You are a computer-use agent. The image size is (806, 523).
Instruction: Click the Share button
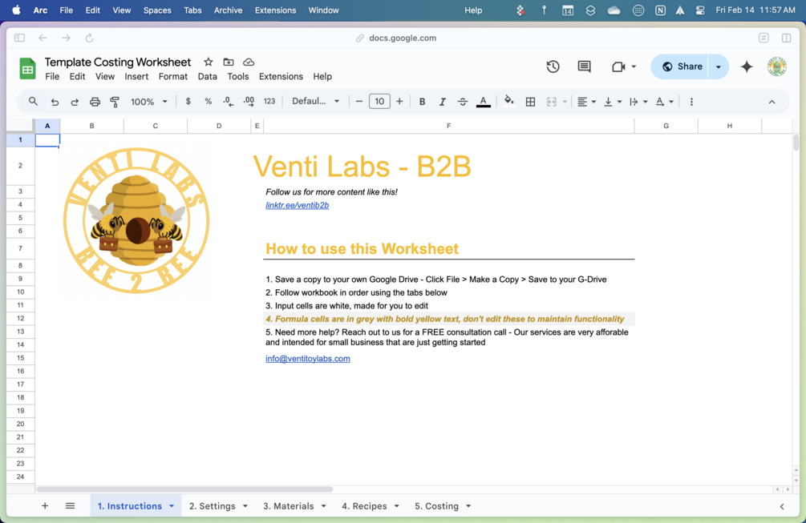[x=680, y=66]
